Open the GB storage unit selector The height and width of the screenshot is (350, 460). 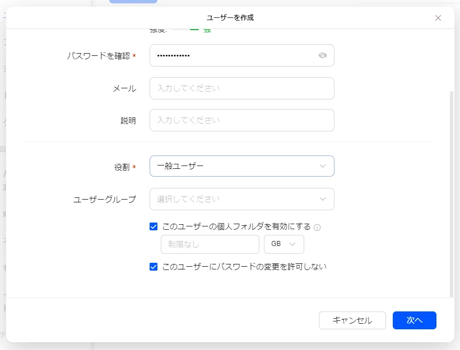(x=284, y=244)
